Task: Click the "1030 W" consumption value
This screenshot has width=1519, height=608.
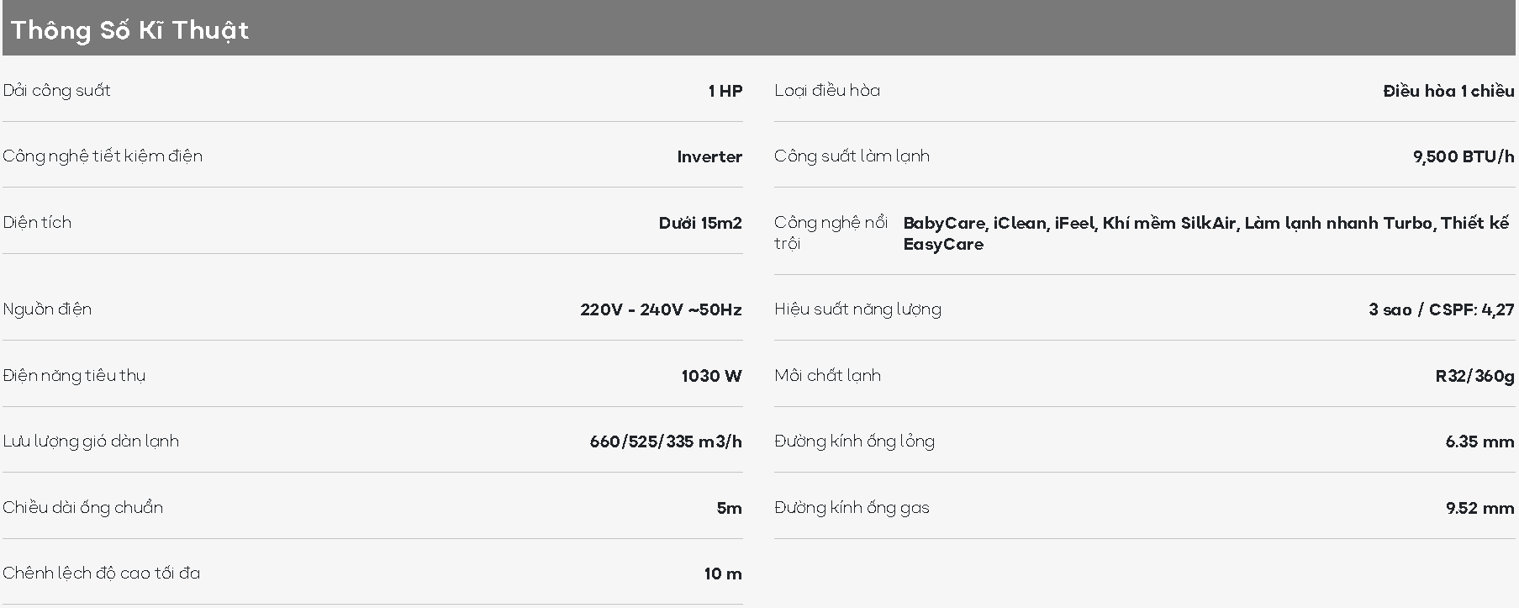Action: pyautogui.click(x=711, y=376)
